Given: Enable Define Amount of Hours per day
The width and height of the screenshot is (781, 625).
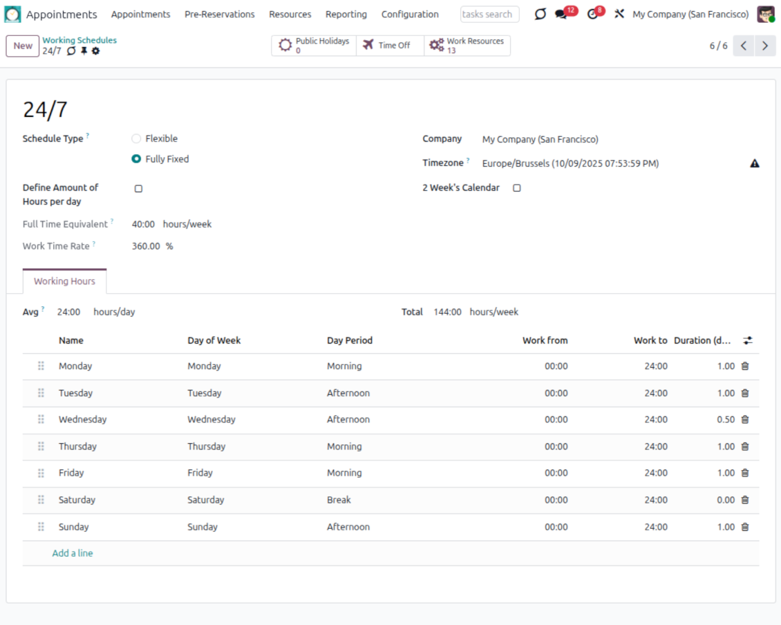Looking at the screenshot, I should [138, 189].
